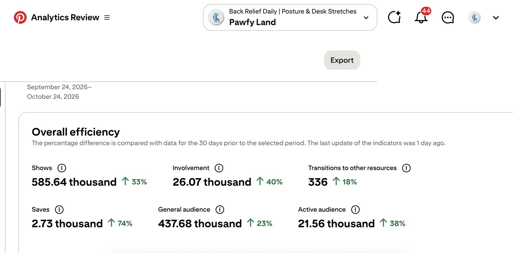Image resolution: width=513 pixels, height=253 pixels.
Task: Open the Analytics Review hamburger menu
Action: [x=107, y=18]
